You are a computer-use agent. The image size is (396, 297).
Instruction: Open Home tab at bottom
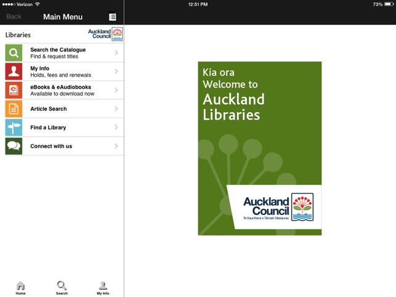point(20,288)
